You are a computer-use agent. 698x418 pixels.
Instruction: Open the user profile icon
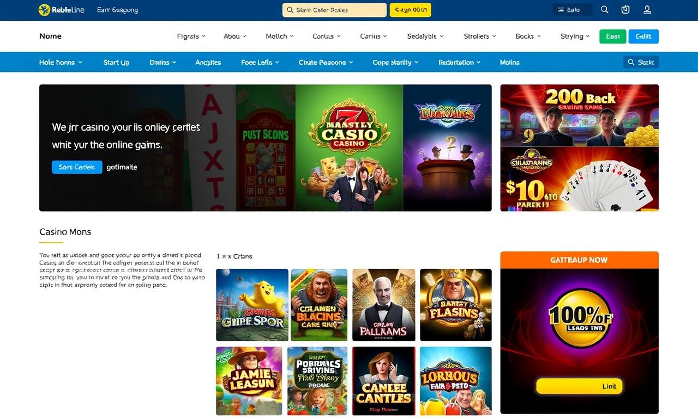coord(647,10)
